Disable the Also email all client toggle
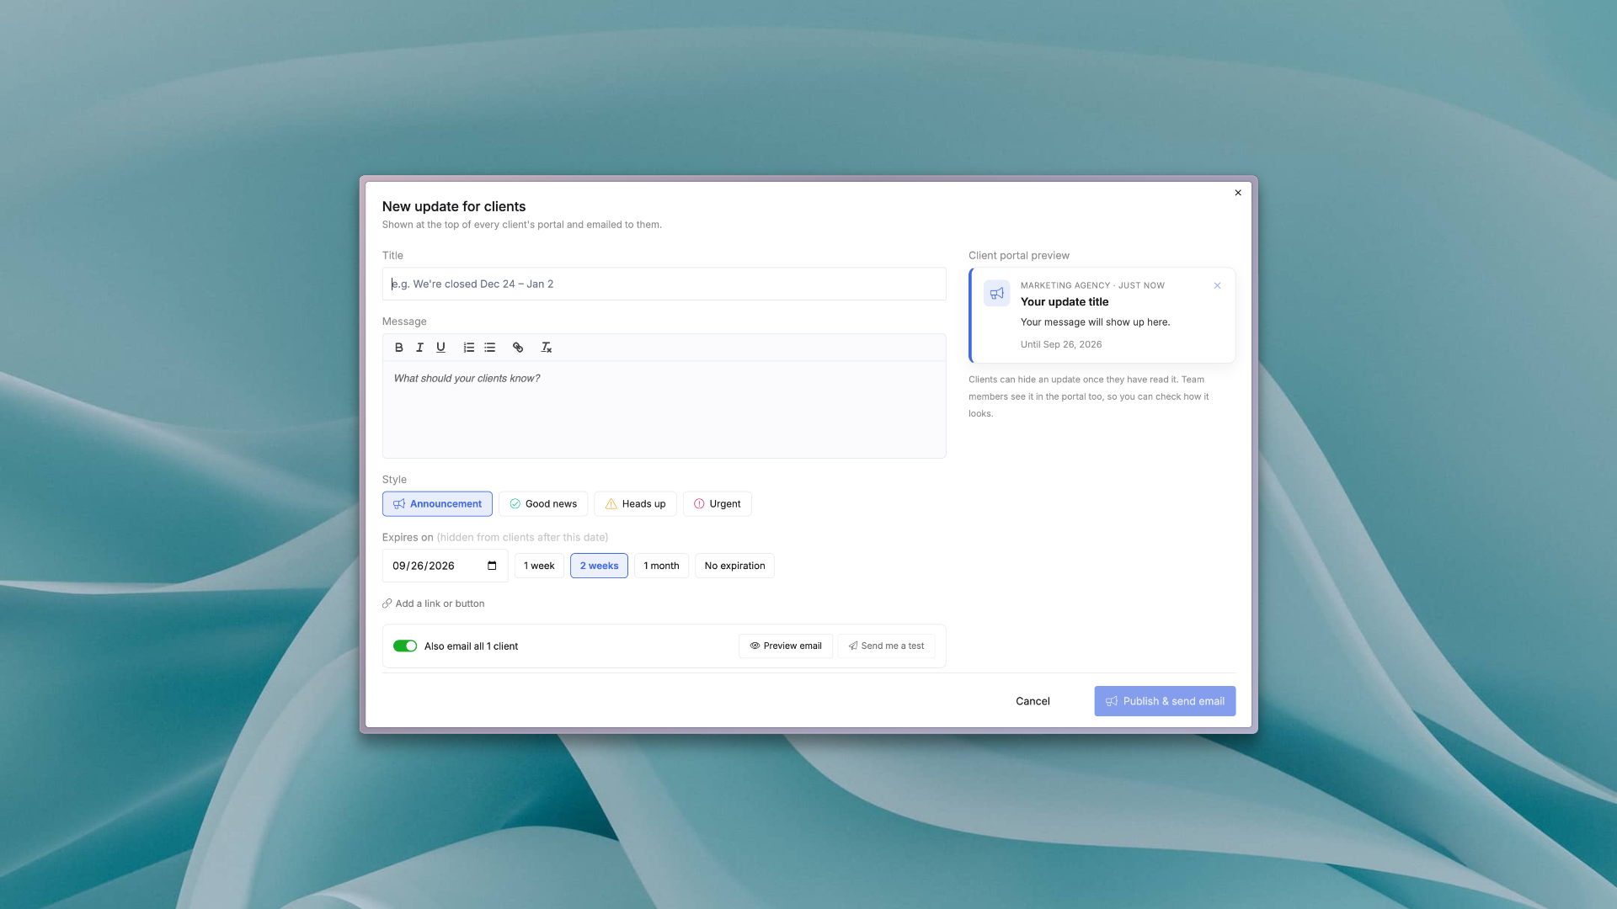Image resolution: width=1617 pixels, height=909 pixels. tap(405, 646)
